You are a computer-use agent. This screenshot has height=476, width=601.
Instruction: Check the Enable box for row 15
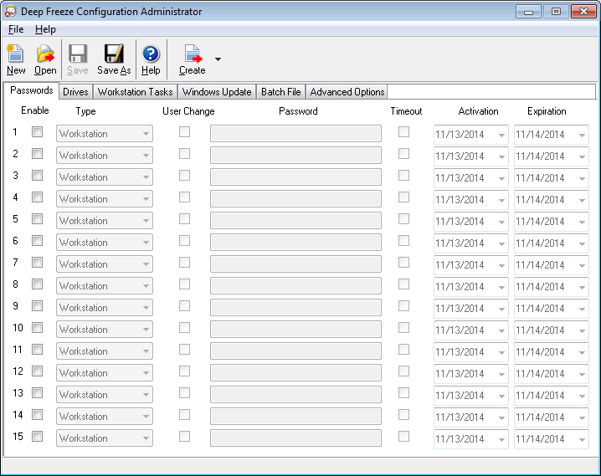coord(37,437)
